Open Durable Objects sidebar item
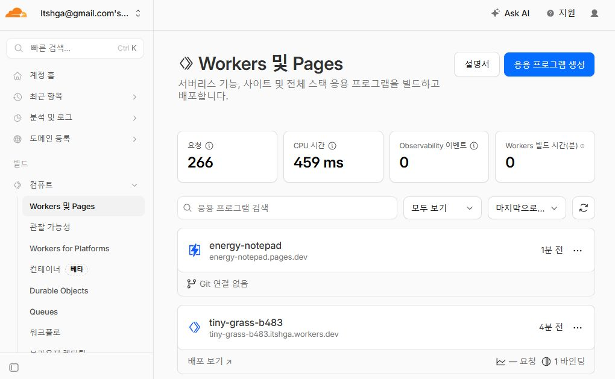The width and height of the screenshot is (615, 379). (x=59, y=291)
